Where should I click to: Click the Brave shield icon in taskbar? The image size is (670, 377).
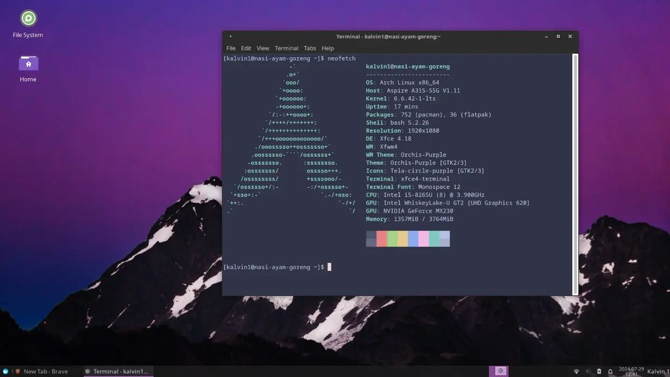pyautogui.click(x=18, y=371)
